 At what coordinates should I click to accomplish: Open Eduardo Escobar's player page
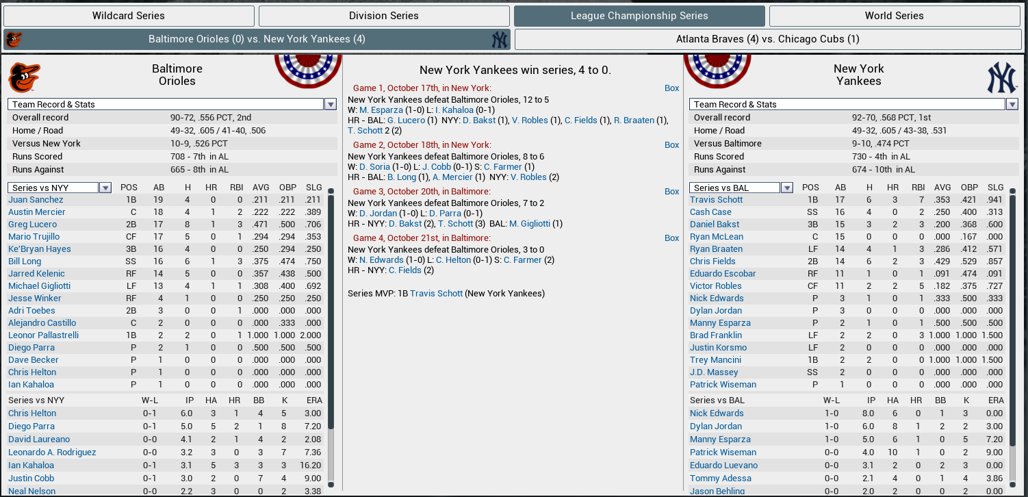pyautogui.click(x=723, y=274)
